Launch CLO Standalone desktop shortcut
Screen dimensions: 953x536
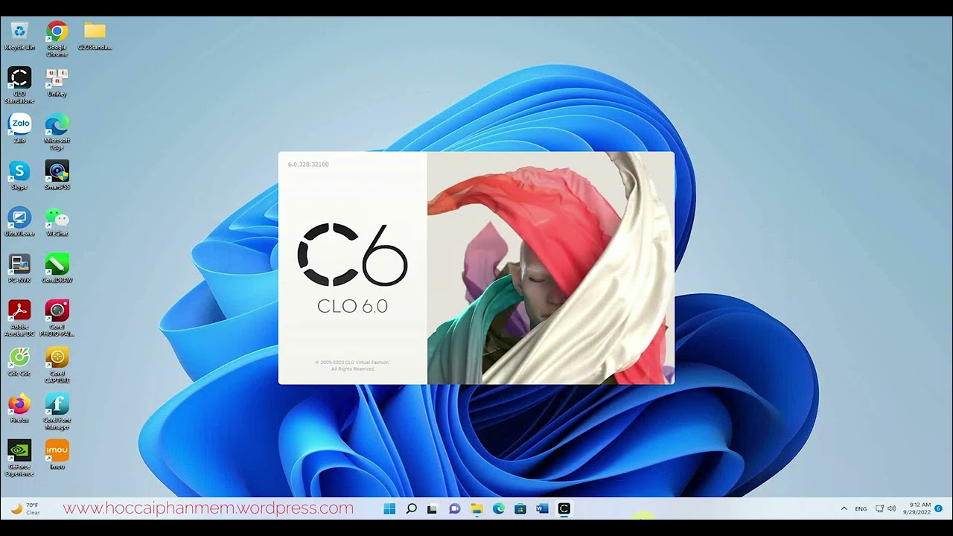pos(19,85)
